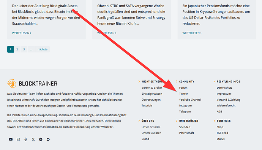This screenshot has height=150, width=262.
Task: Open the X social icon
Action: point(33,139)
